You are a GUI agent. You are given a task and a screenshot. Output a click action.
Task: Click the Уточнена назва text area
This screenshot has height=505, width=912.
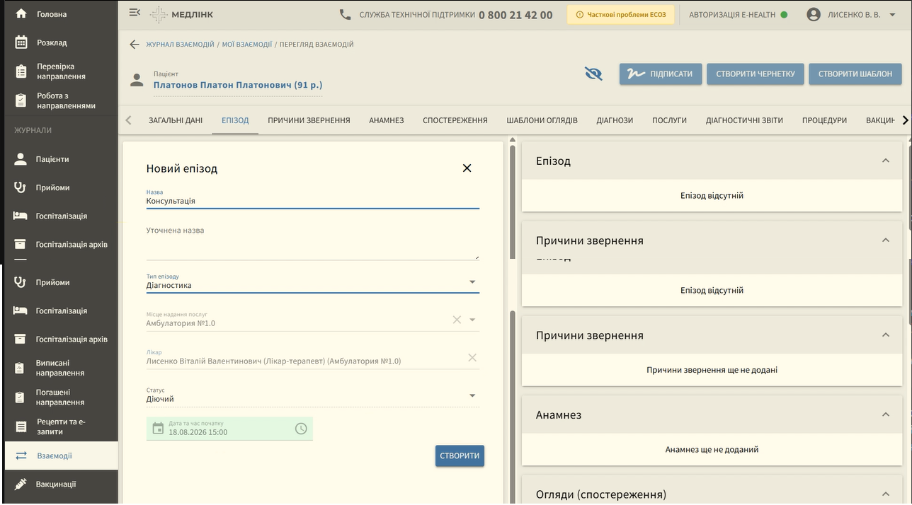pos(313,242)
